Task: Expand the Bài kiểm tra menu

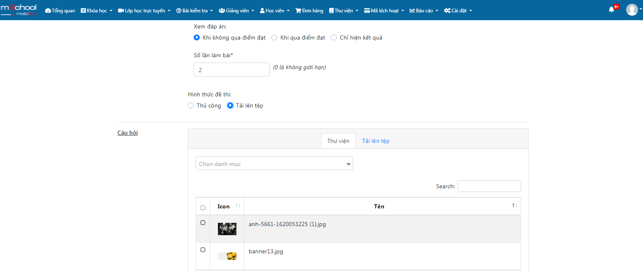Action: pos(194,11)
